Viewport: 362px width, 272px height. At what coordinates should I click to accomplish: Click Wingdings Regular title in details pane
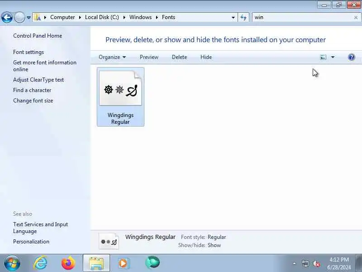click(150, 237)
